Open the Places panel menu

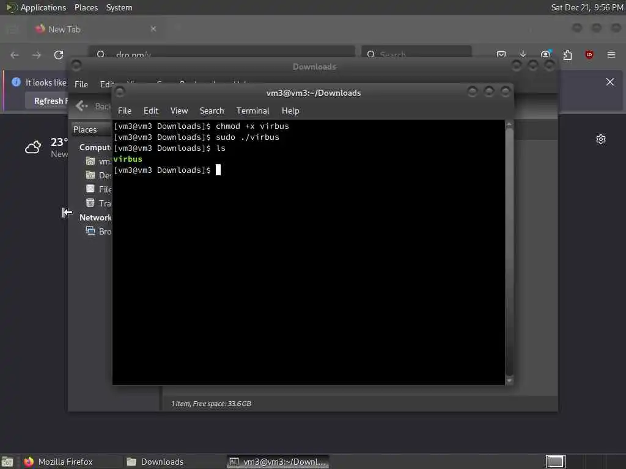pyautogui.click(x=86, y=7)
